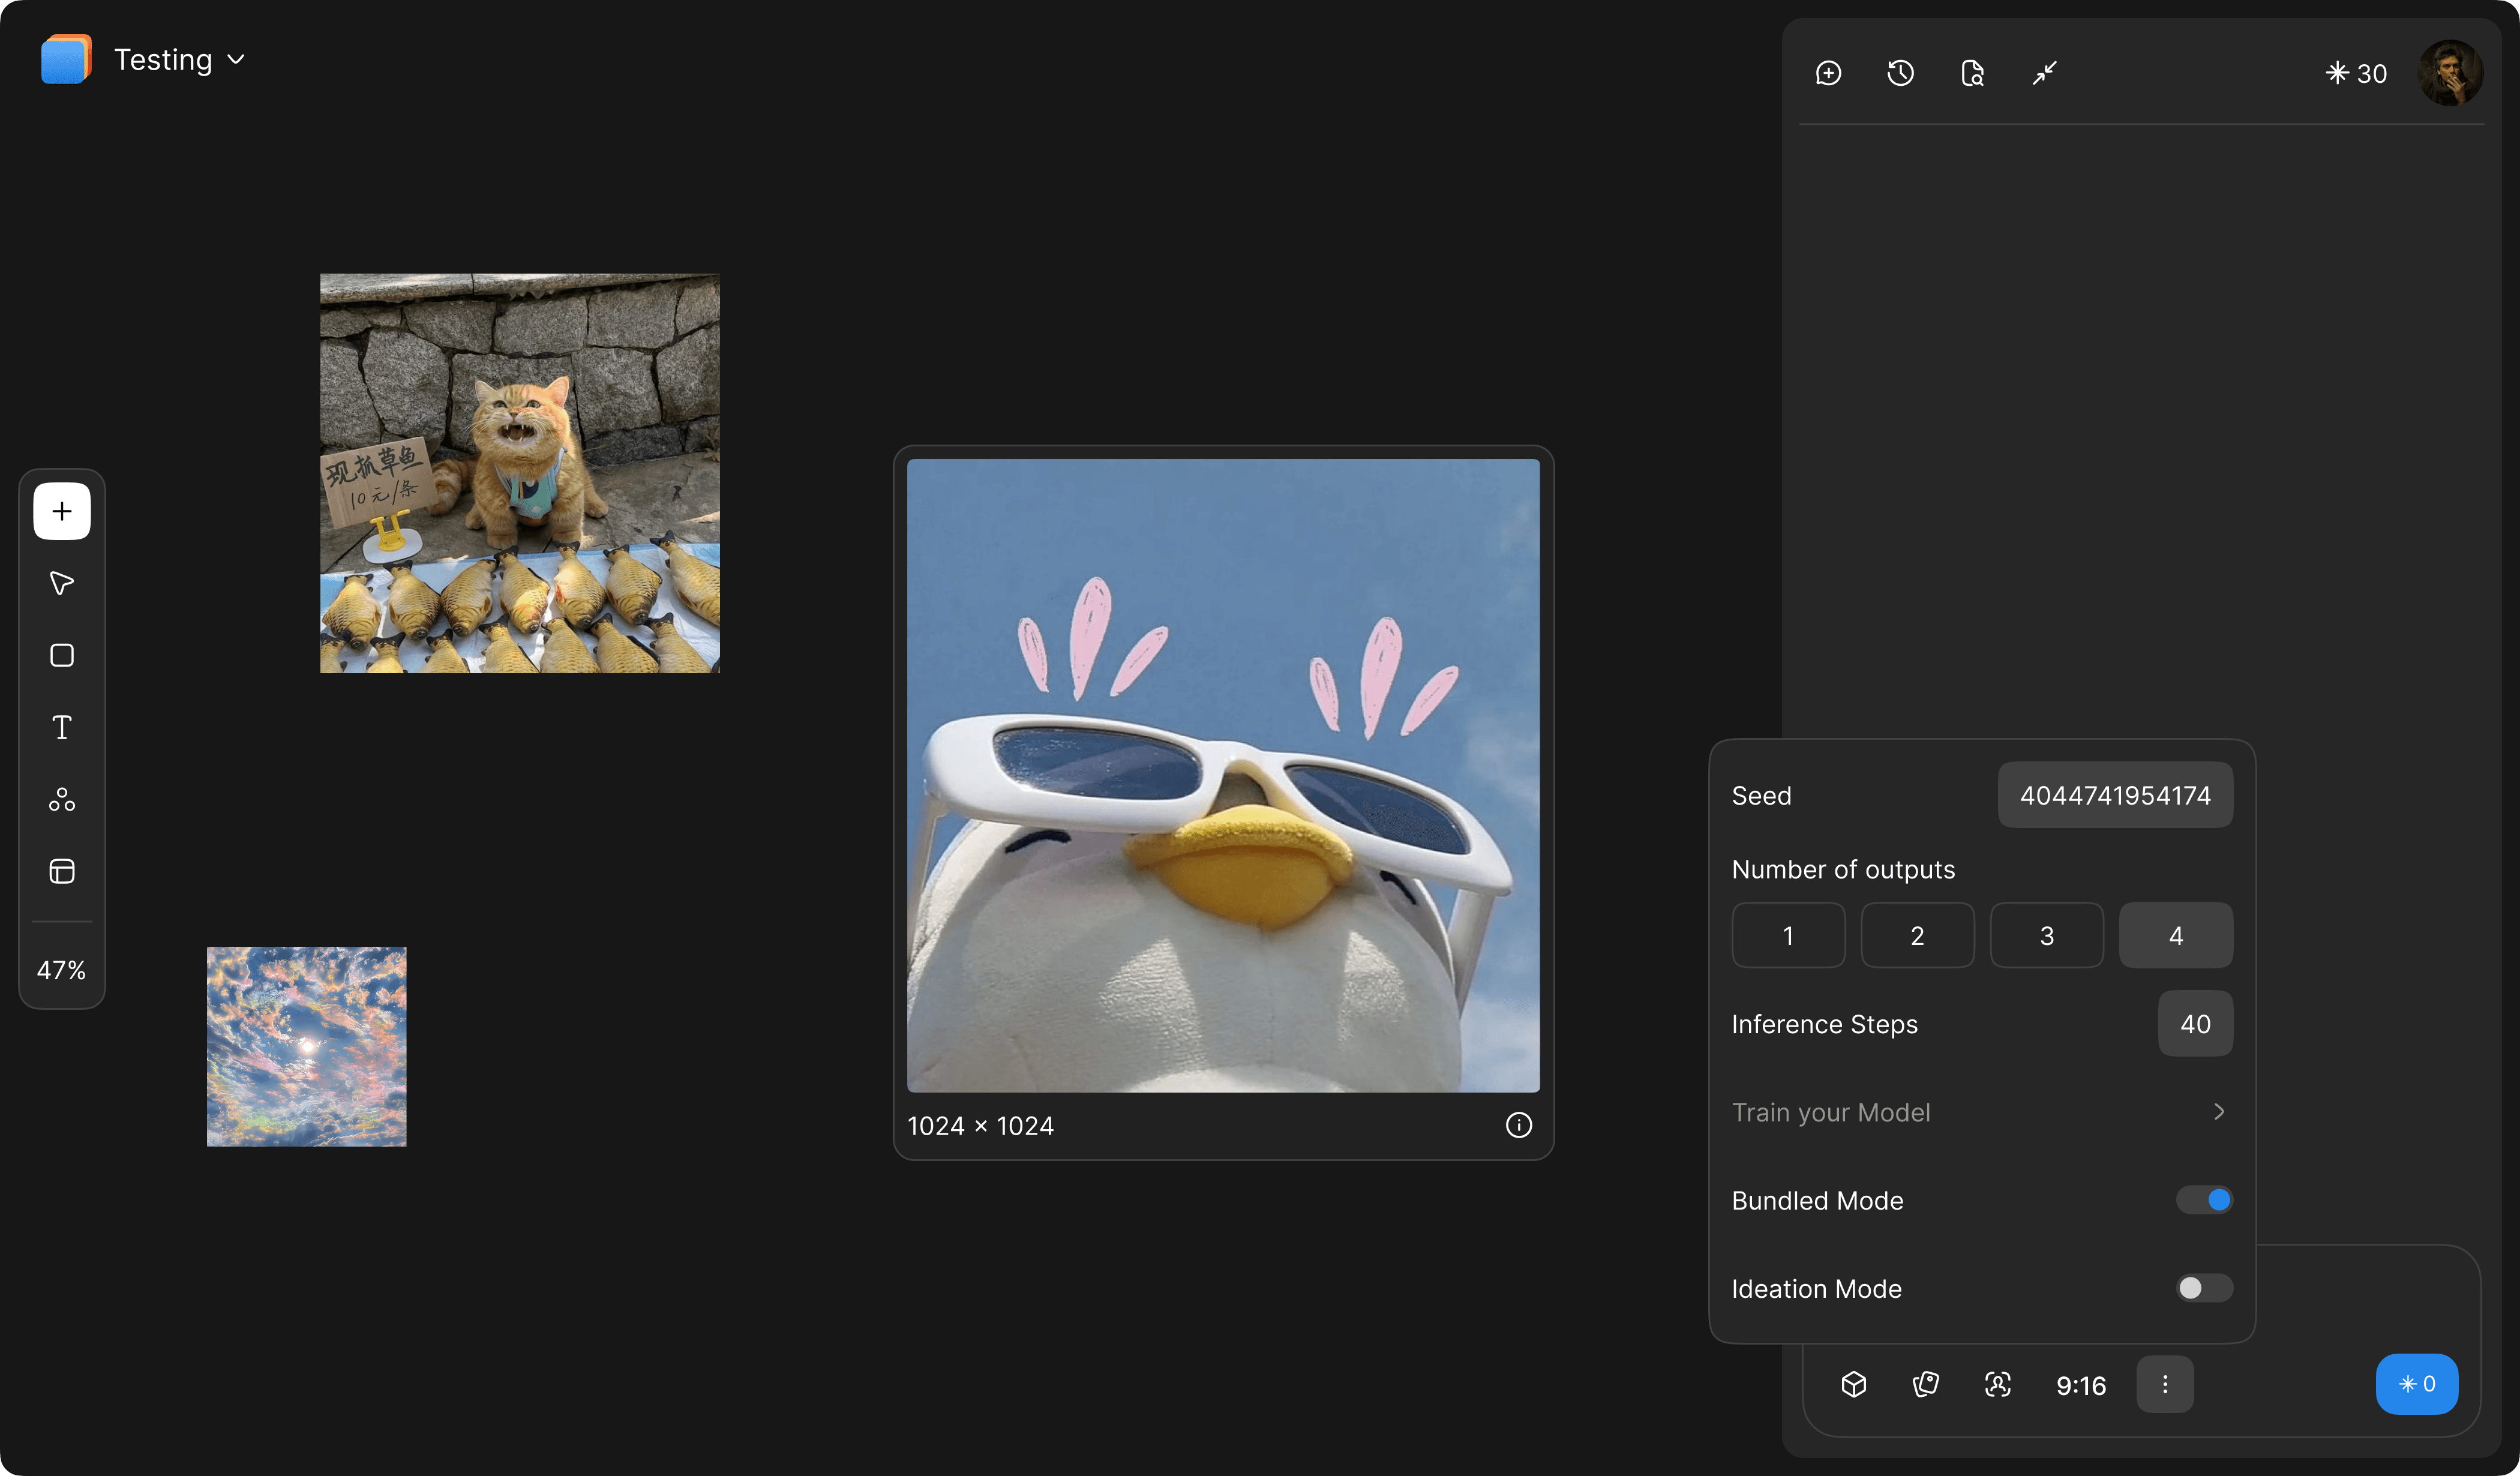The height and width of the screenshot is (1476, 2520).
Task: Enable the Ideation Mode toggle
Action: point(2204,1288)
